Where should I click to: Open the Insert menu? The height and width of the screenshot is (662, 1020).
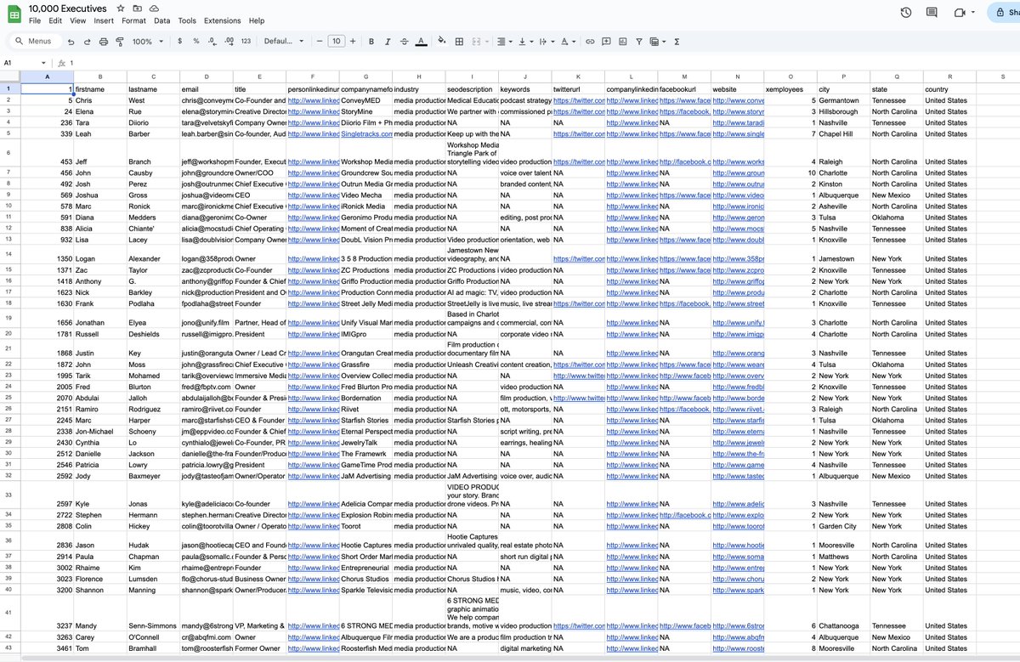point(104,20)
